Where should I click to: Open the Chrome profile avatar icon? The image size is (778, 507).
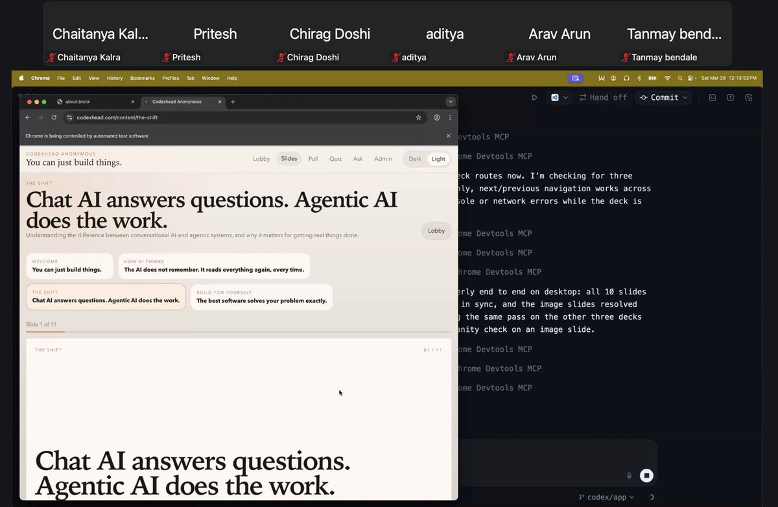pos(437,117)
